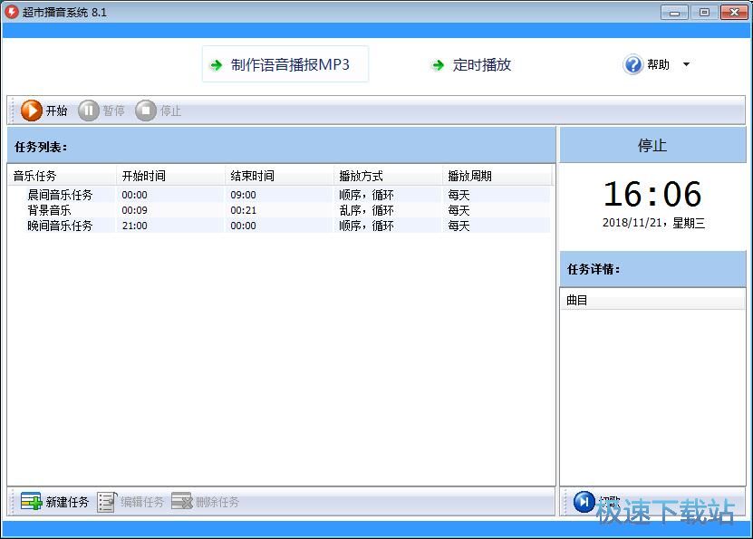Click 删除任务 to delete a task
Screen dimensions: 753x539
pyautogui.click(x=206, y=502)
